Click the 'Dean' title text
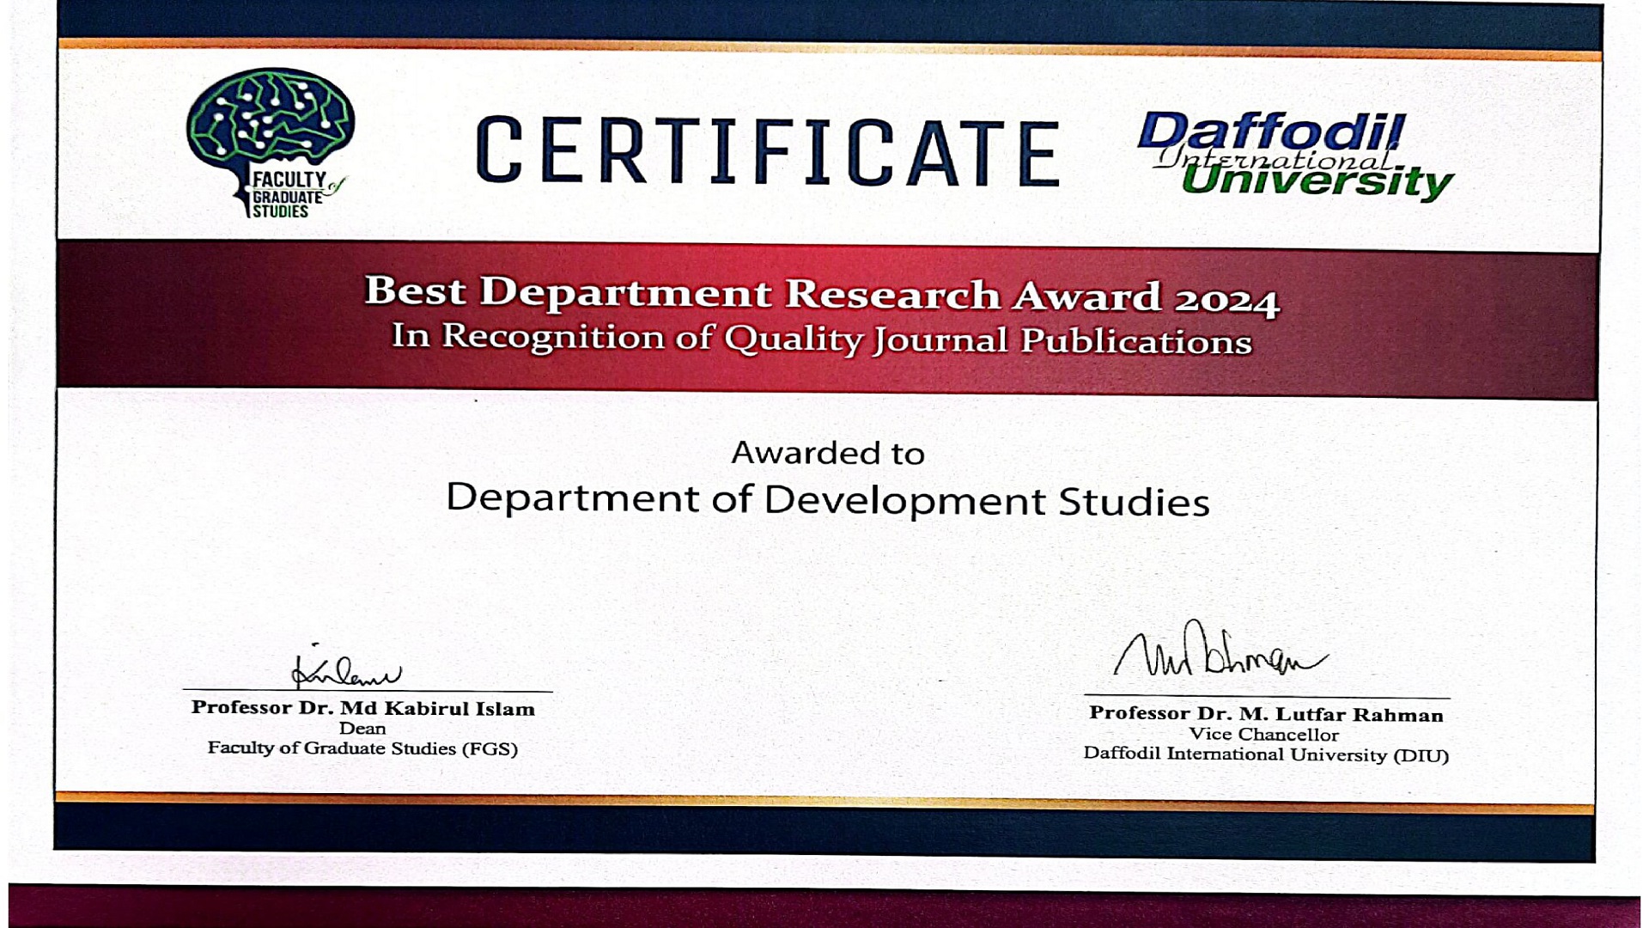This screenshot has height=928, width=1649. click(x=362, y=729)
